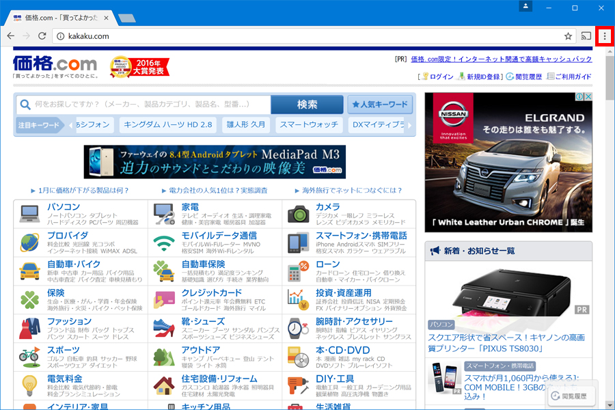
Task: Click the 投資・資産運用 chart icon
Action: coord(299,300)
